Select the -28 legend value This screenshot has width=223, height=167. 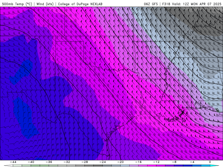pyautogui.click(x=85, y=162)
